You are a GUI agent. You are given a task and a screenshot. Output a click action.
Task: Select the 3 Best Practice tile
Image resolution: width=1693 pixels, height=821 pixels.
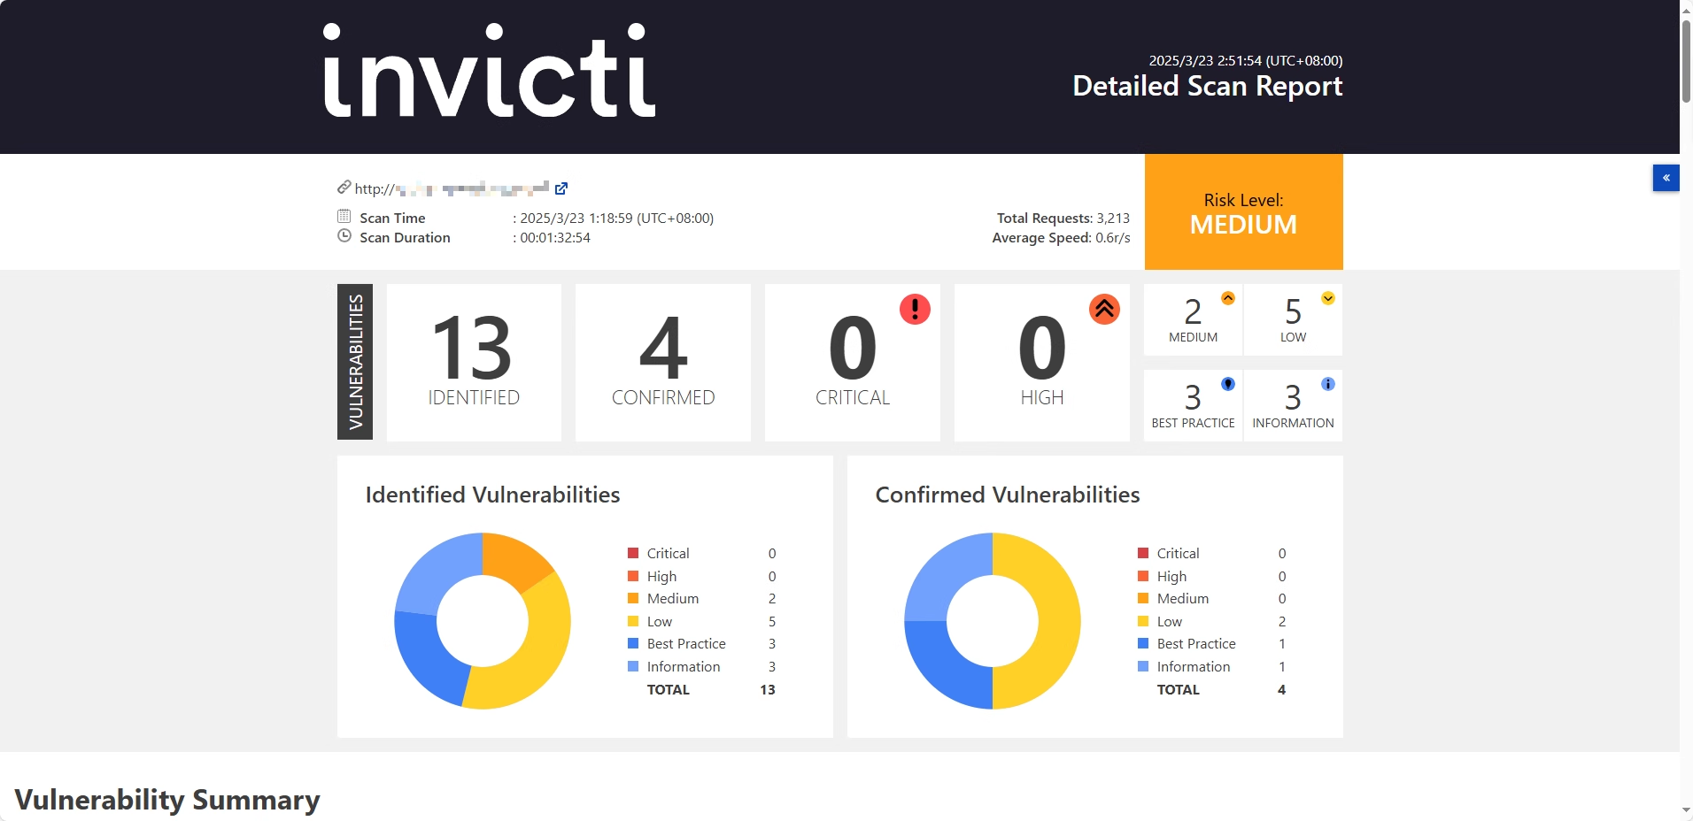pyautogui.click(x=1193, y=406)
